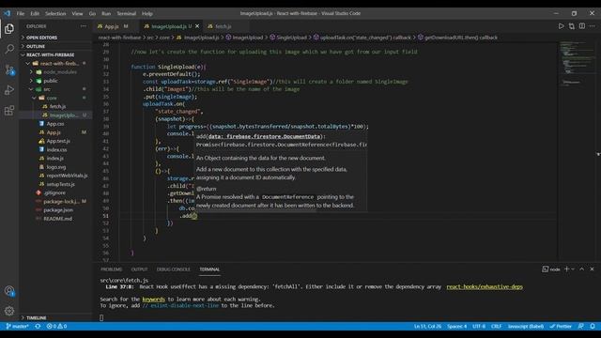Open Run and Debug view

click(9, 90)
